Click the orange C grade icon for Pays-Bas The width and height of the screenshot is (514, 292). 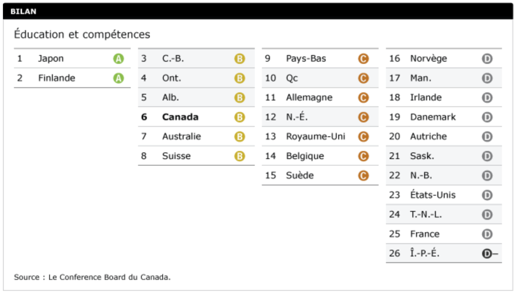coord(363,59)
